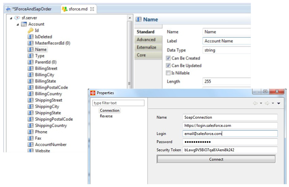The image size is (289, 187).
Task: Click the Data Type string field
Action: (227, 50)
